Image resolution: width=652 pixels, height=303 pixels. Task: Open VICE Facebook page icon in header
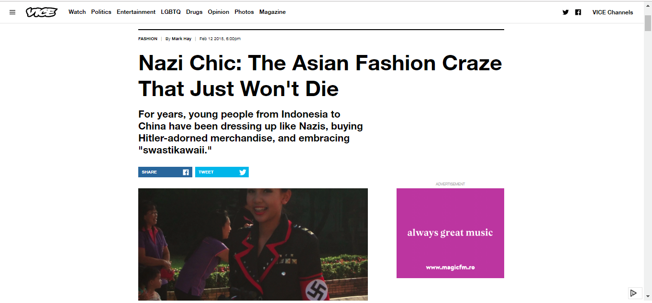coord(578,12)
